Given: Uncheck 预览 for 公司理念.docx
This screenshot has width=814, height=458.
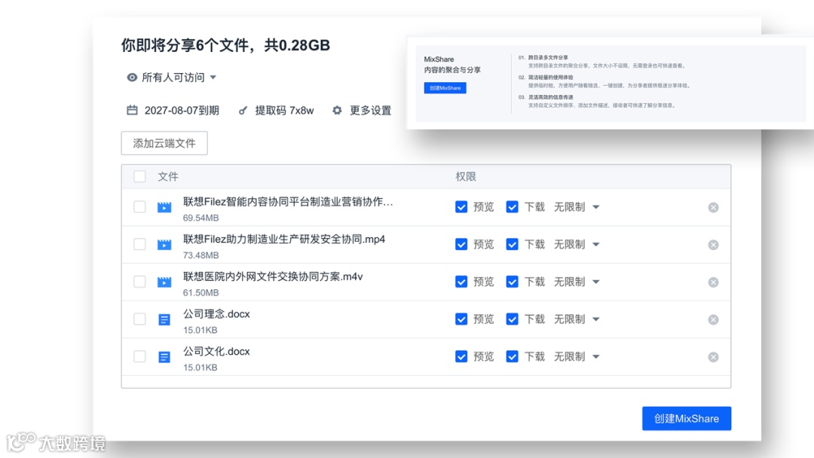Looking at the screenshot, I should [x=461, y=319].
